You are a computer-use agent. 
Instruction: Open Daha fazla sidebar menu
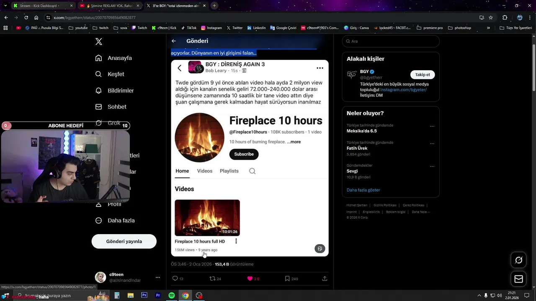(x=115, y=220)
